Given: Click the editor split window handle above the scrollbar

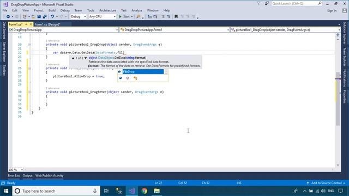Looking at the screenshot, I should [338, 35].
